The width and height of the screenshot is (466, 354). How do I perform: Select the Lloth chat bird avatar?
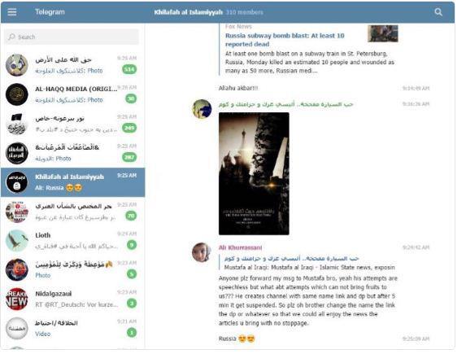16,241
